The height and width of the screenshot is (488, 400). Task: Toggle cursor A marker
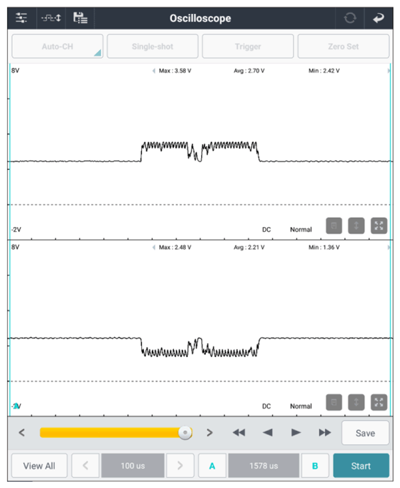coord(212,466)
